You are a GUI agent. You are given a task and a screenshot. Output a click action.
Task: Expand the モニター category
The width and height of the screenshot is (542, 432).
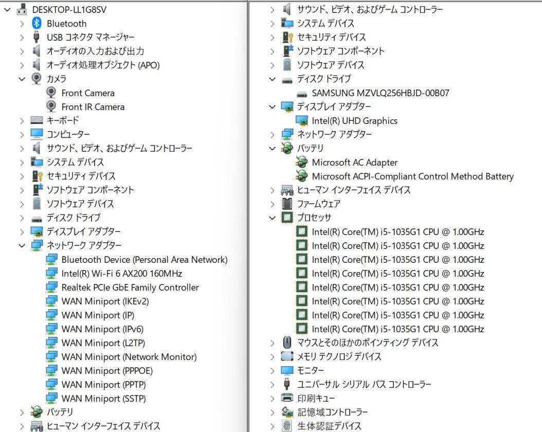pos(272,370)
